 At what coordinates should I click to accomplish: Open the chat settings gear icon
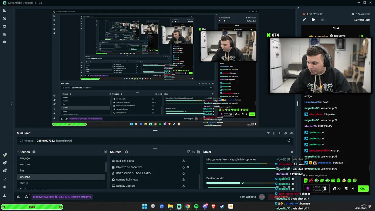[353, 188]
